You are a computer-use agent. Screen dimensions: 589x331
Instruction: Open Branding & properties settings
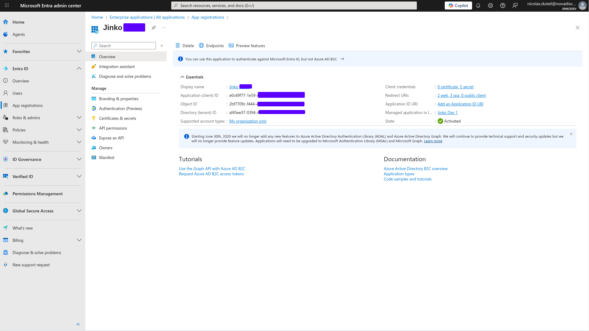click(118, 99)
